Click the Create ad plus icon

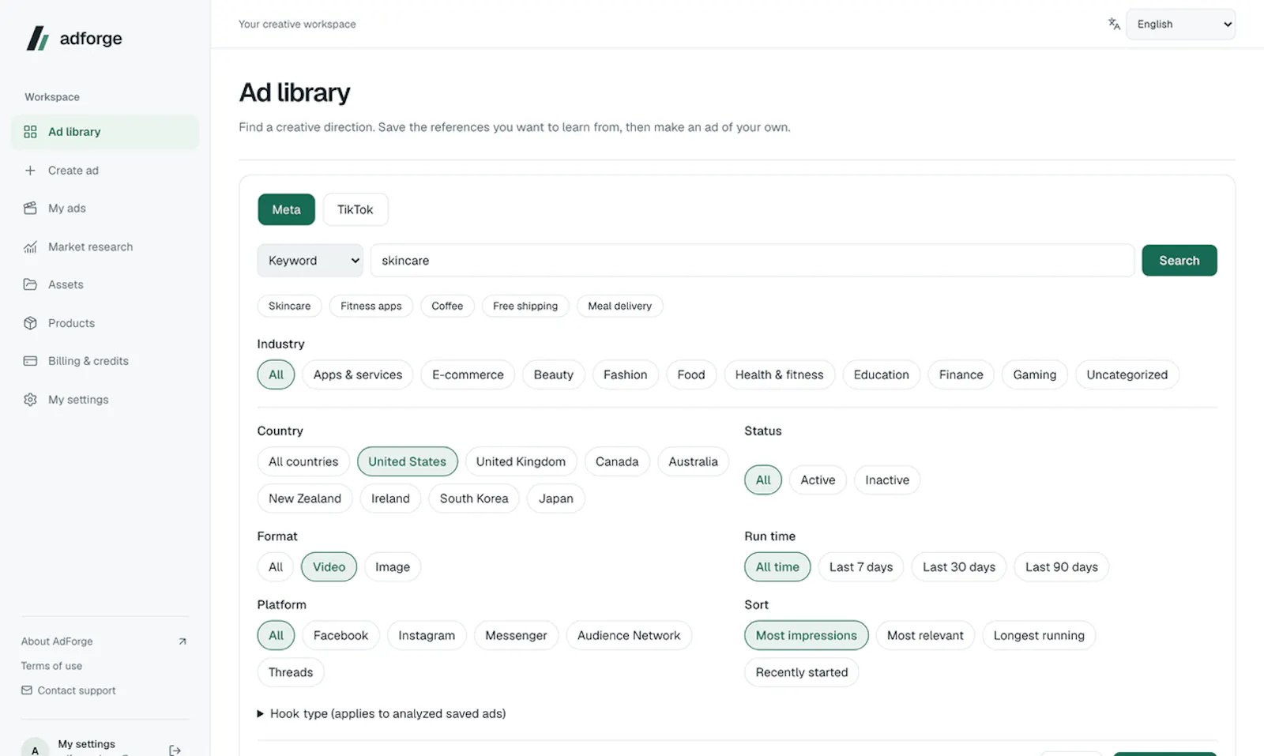30,171
